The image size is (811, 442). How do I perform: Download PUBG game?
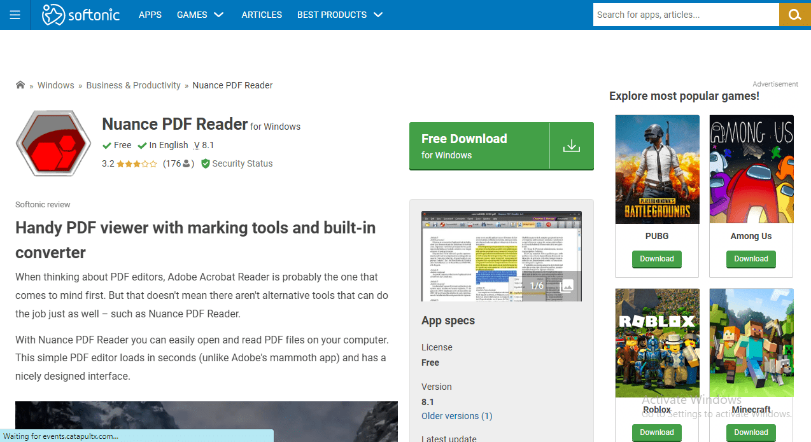[x=657, y=259]
